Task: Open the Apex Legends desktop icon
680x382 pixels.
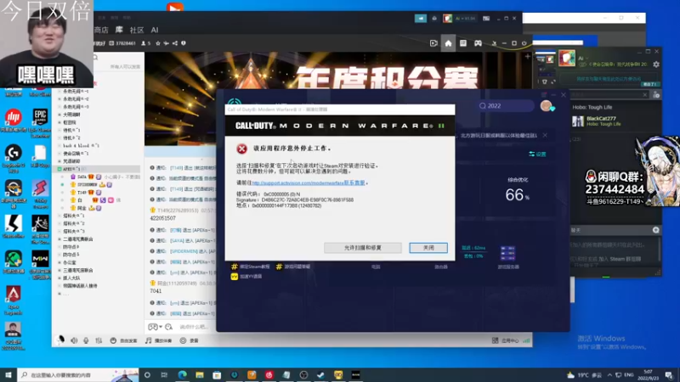Action: 14,301
